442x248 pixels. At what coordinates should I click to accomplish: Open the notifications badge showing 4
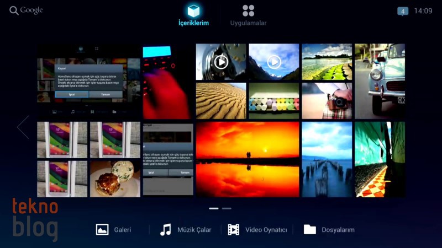pyautogui.click(x=403, y=11)
